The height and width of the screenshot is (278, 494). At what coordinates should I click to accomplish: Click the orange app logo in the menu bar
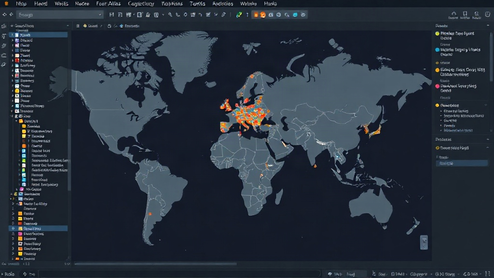pos(6,4)
